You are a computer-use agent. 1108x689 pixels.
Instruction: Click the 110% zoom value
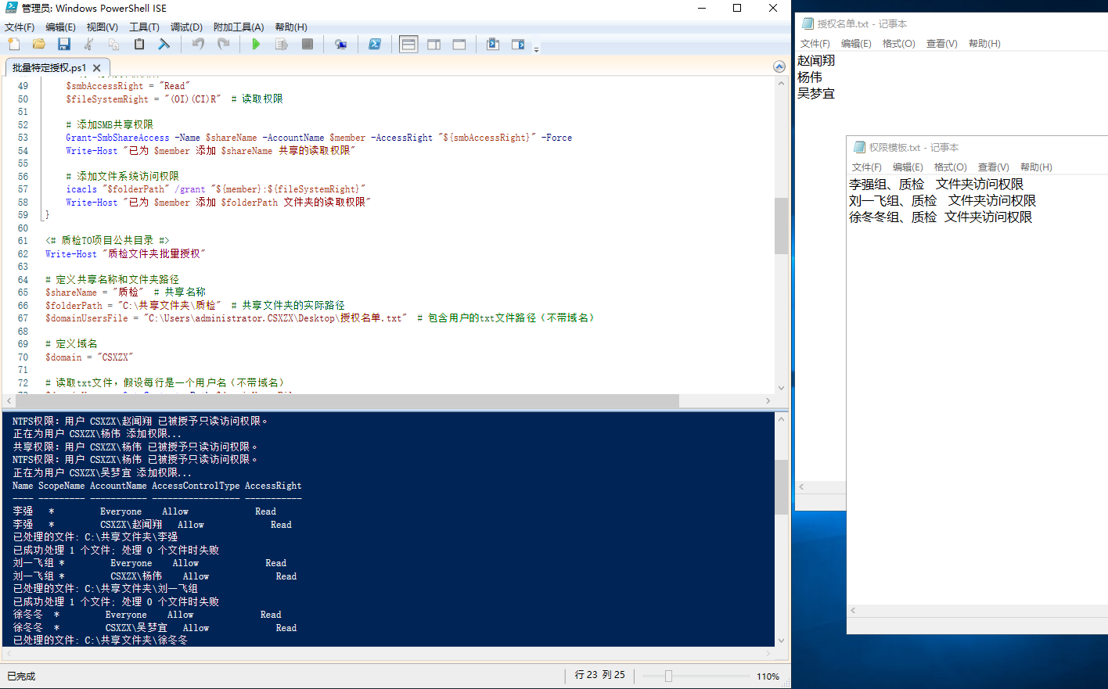[768, 676]
